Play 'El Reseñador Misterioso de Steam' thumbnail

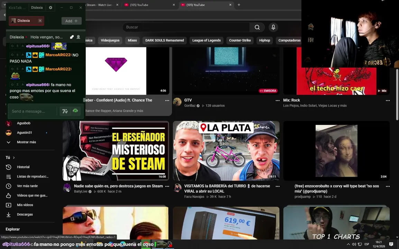tap(116, 151)
